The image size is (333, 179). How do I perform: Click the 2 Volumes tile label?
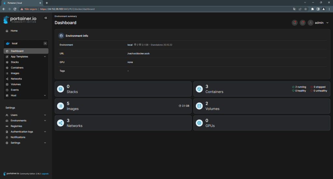click(x=212, y=106)
